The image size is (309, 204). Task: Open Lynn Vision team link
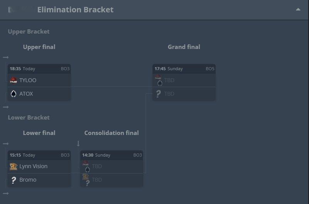(x=33, y=167)
